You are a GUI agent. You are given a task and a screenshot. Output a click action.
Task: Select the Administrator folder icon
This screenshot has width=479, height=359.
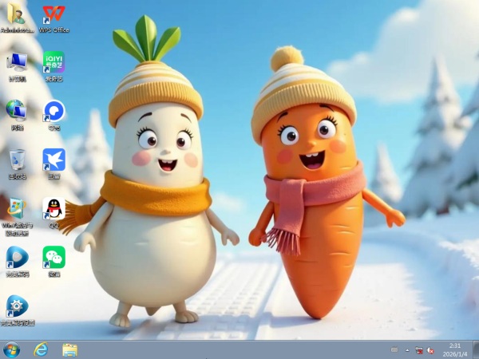tap(17, 15)
